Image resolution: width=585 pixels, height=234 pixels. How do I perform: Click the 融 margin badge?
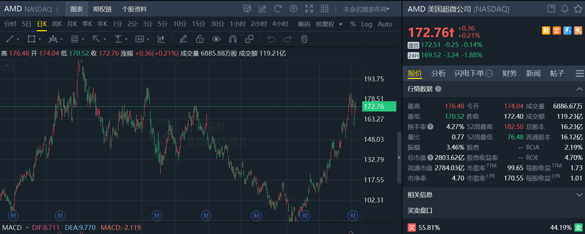coord(546,31)
